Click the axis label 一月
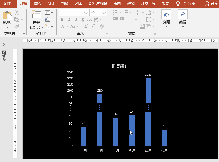 click(x=83, y=150)
